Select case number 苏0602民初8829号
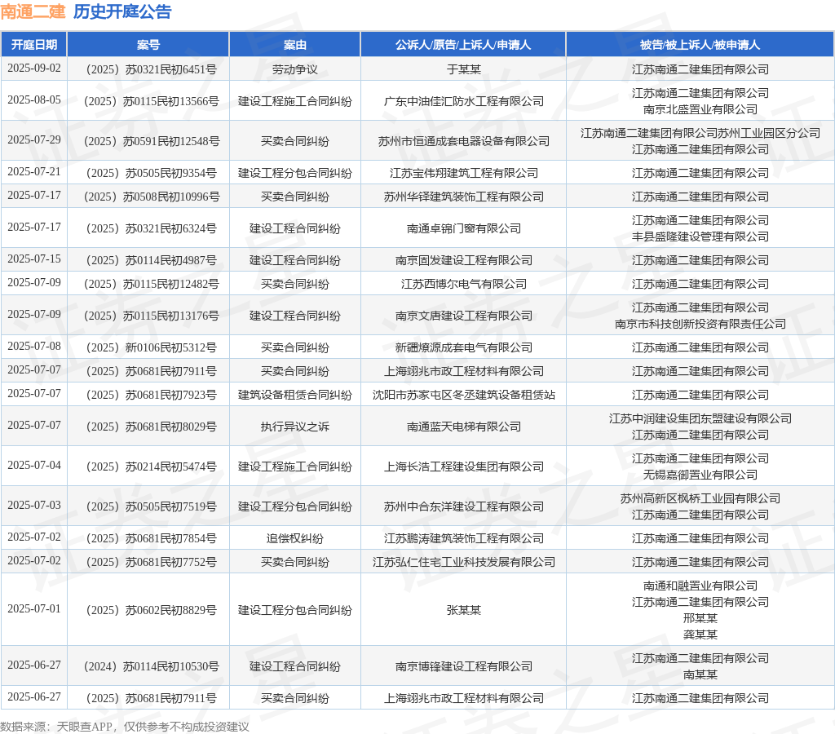 click(x=171, y=610)
